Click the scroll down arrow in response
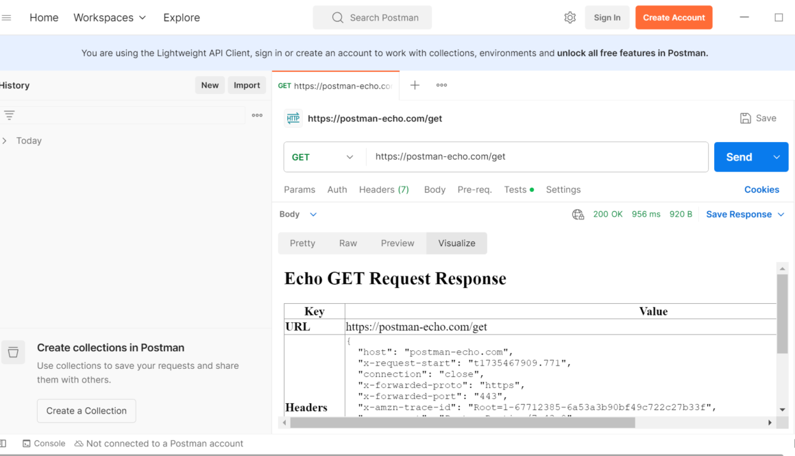The image size is (795, 456). pos(783,410)
